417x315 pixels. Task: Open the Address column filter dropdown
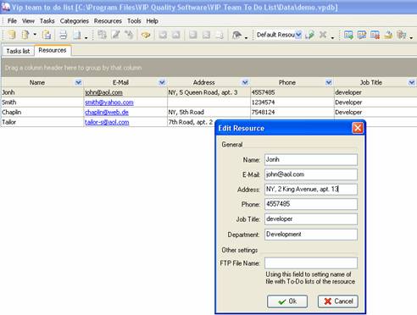point(245,82)
